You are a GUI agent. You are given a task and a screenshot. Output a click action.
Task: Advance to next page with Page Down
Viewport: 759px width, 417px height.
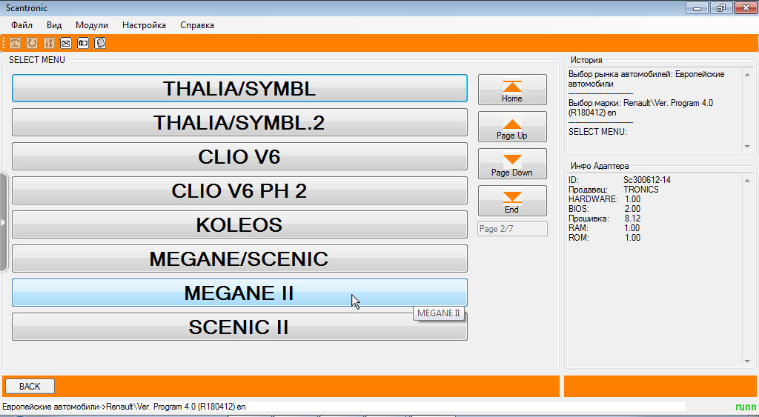click(512, 164)
